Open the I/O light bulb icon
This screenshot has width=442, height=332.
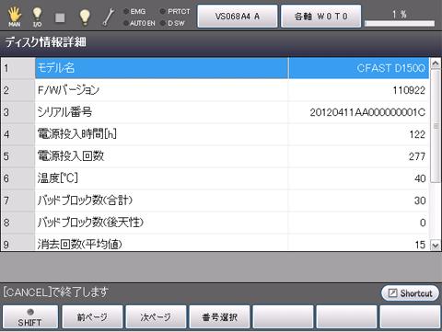pyautogui.click(x=37, y=17)
